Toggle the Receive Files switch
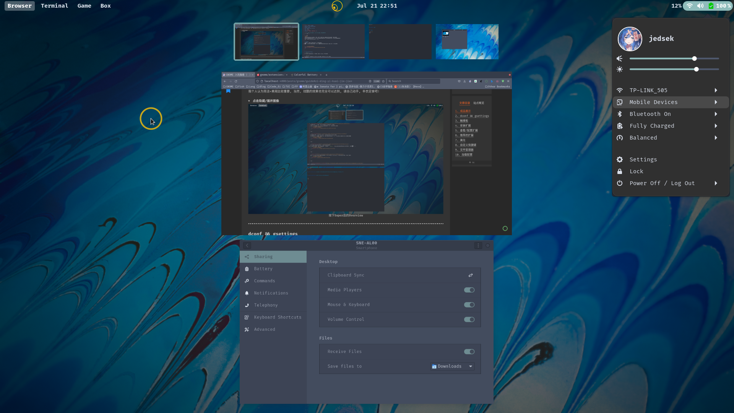 point(469,352)
